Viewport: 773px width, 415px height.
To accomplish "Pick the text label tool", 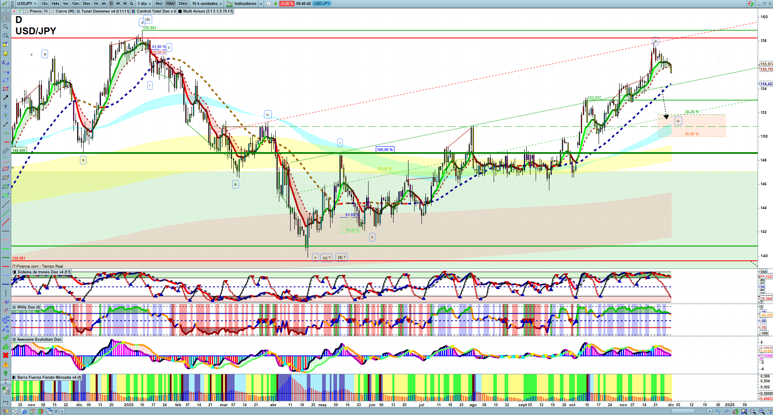I will [x=5, y=107].
